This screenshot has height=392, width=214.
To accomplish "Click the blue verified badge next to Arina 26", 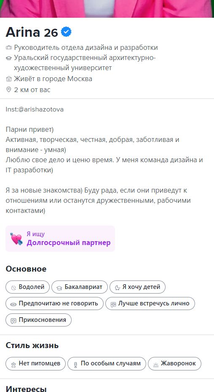I will coord(66,32).
